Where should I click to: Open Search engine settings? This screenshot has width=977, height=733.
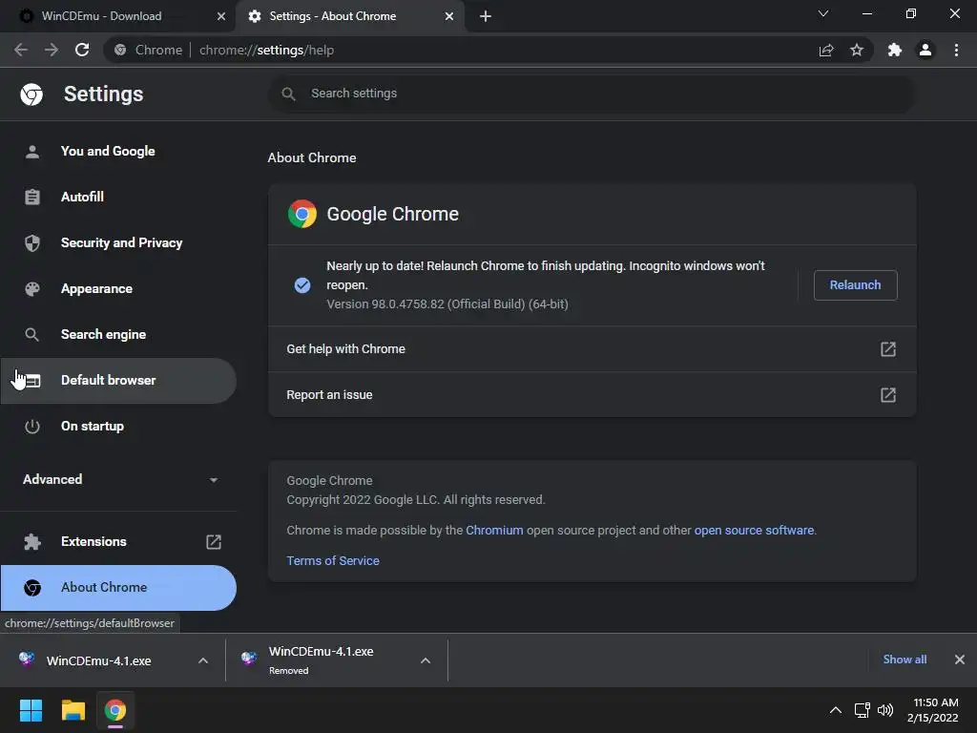(x=118, y=335)
